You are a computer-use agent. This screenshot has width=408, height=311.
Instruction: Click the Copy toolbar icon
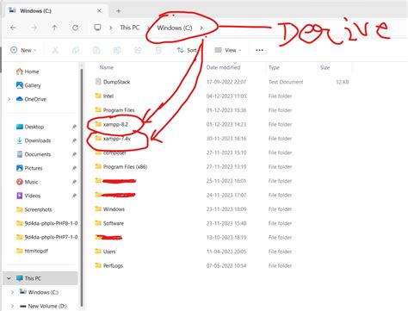click(76, 50)
